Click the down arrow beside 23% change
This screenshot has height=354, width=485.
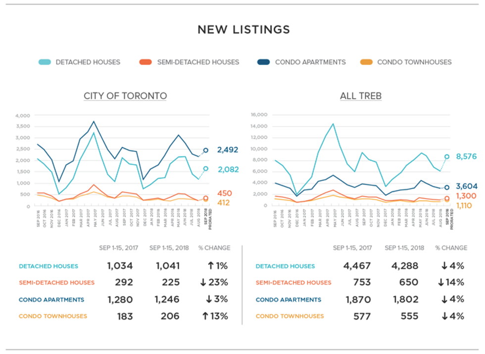[204, 283]
